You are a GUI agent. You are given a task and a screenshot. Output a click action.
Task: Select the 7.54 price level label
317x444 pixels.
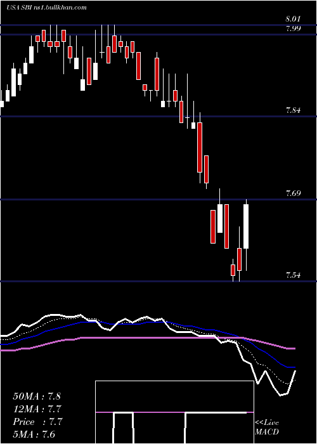(293, 275)
